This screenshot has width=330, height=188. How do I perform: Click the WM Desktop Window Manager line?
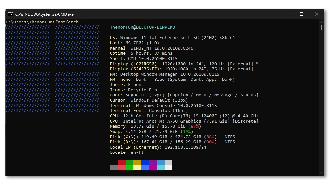pos(165,74)
